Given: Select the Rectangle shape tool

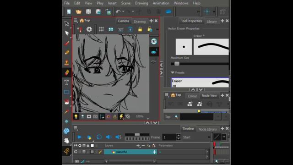Looking at the screenshot, I should tap(67, 92).
